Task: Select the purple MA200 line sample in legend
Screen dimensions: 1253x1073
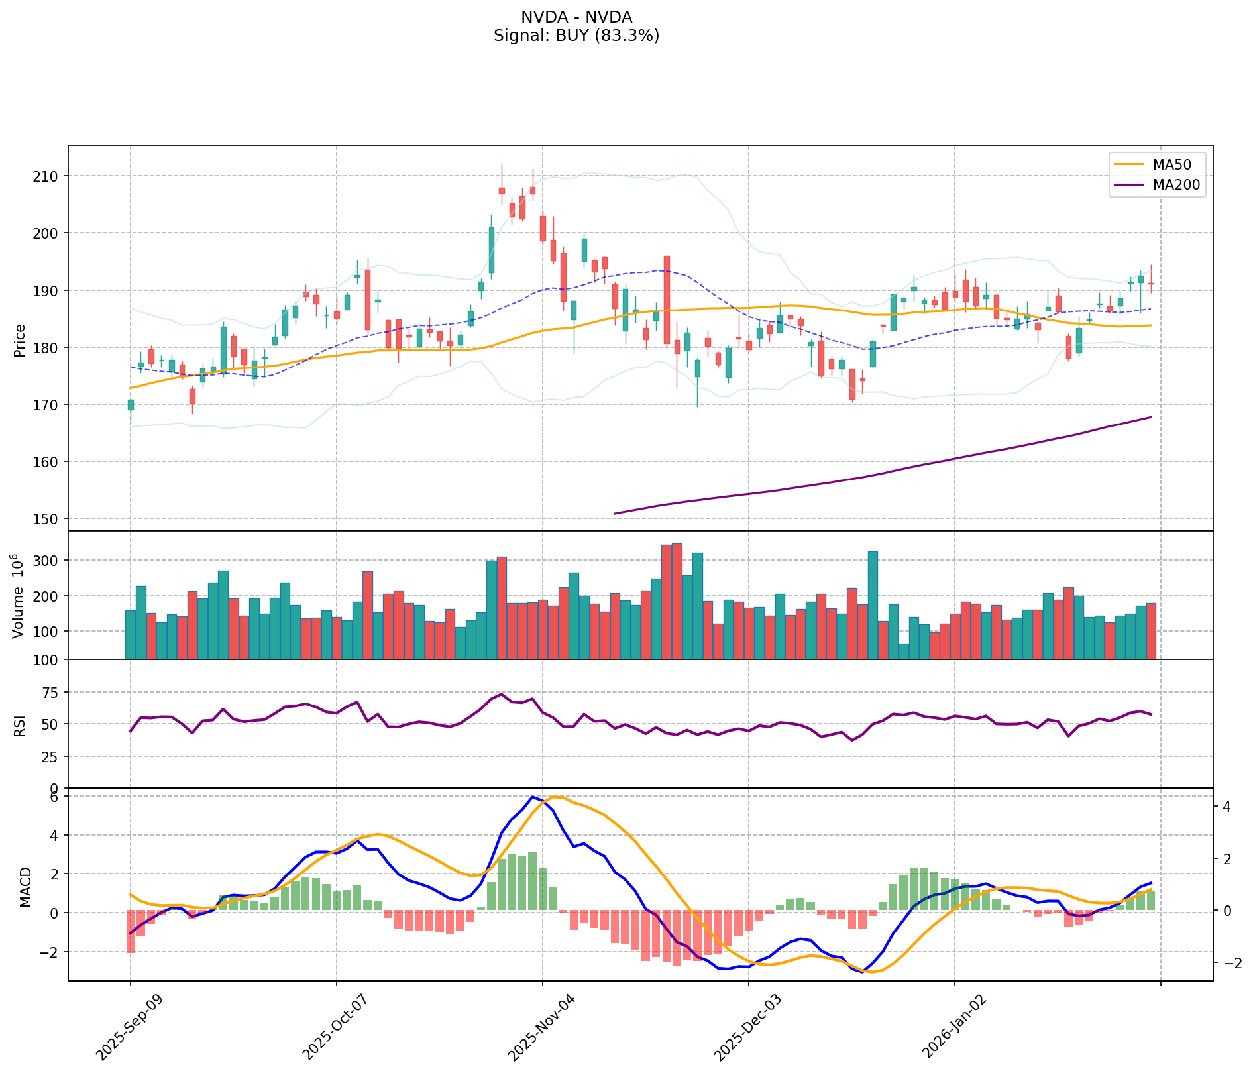Action: [1128, 185]
